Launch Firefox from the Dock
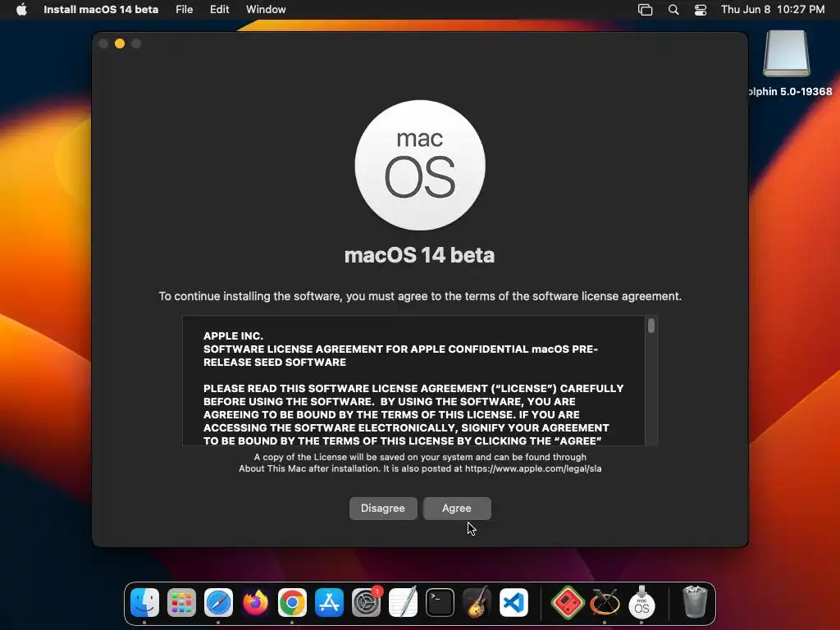The width and height of the screenshot is (840, 630). pyautogui.click(x=256, y=603)
